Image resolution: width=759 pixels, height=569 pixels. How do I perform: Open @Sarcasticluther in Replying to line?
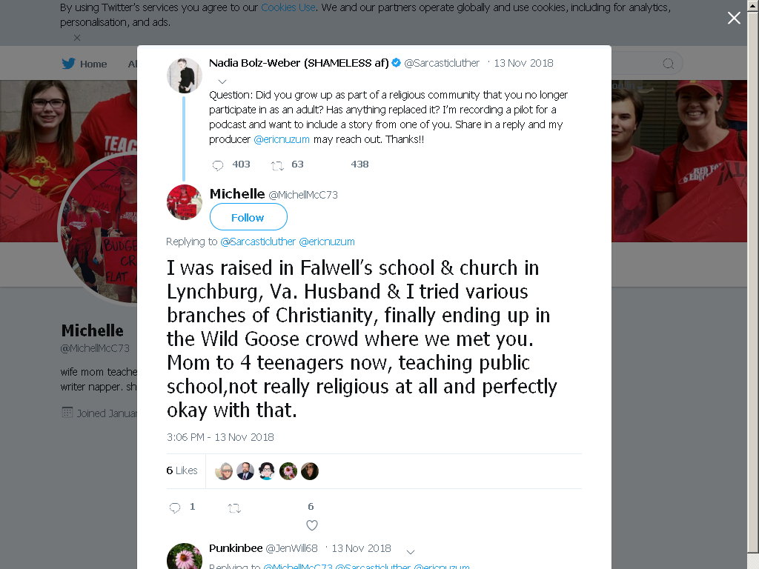coord(258,242)
